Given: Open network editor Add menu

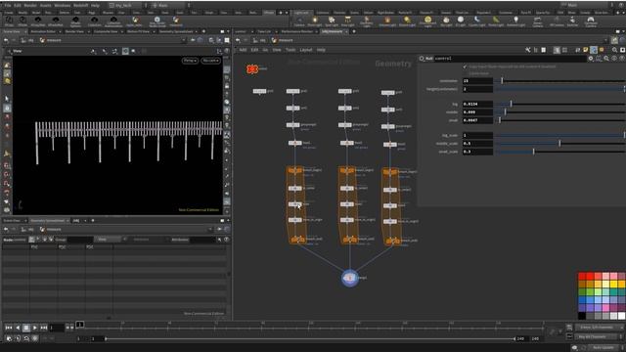Looking at the screenshot, I should coord(243,50).
